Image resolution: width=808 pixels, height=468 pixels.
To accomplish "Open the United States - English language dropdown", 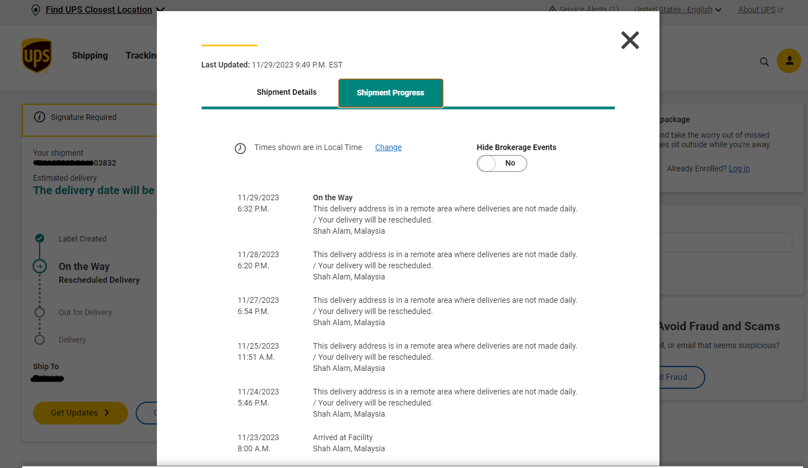I will click(x=678, y=9).
